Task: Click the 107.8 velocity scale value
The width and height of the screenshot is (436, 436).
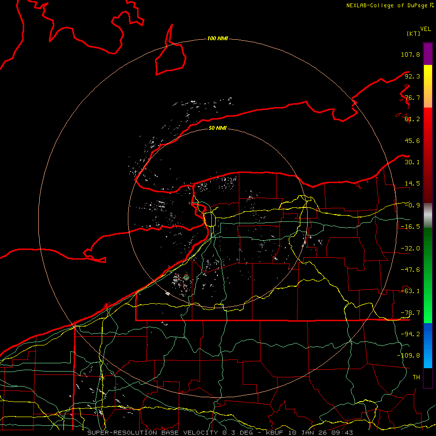Action: [410, 54]
